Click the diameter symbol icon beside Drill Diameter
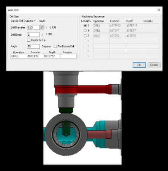Image resolution: width=168 pixels, height=171 pixels. (42, 27)
